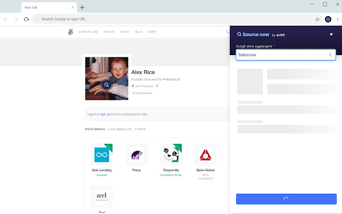
Task: Click the Respondly company name
Action: [x=171, y=170]
